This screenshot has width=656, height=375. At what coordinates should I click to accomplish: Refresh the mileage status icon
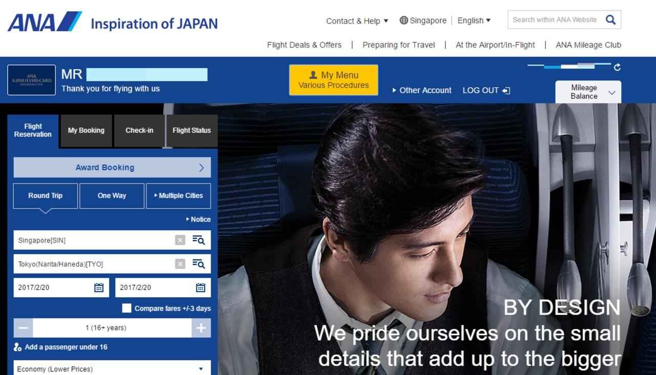tap(617, 67)
